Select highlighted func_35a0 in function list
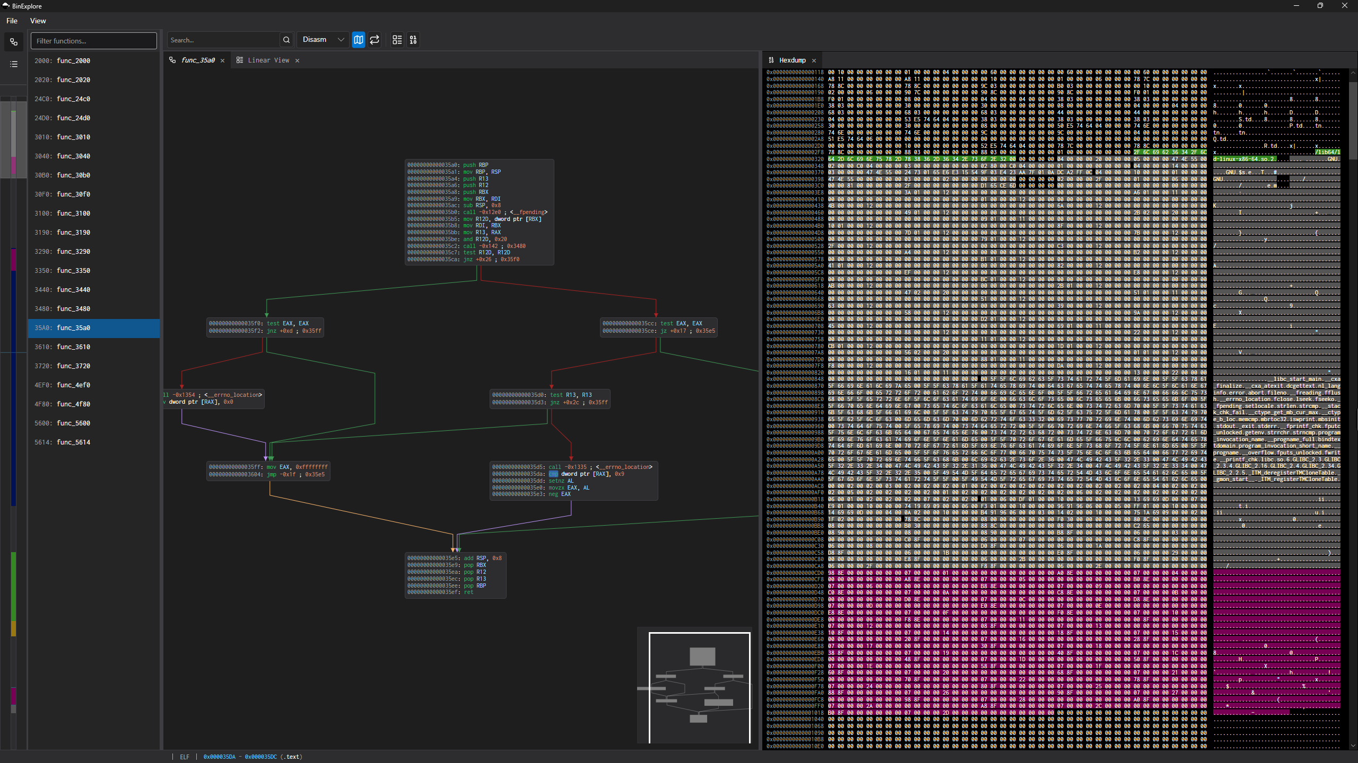Image resolution: width=1358 pixels, height=763 pixels. (94, 328)
